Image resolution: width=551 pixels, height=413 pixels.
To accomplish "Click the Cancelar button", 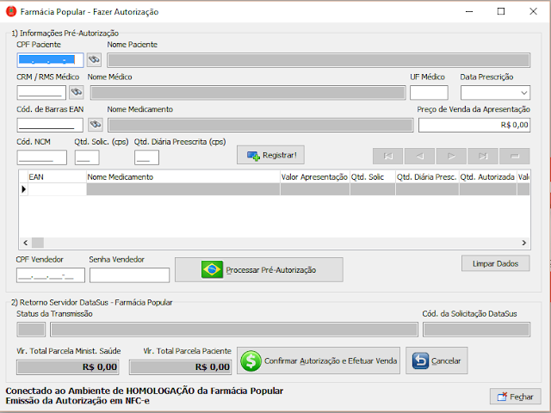I will point(436,361).
